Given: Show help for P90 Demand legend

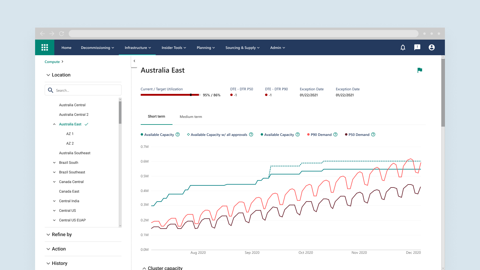Looking at the screenshot, I should (335, 135).
